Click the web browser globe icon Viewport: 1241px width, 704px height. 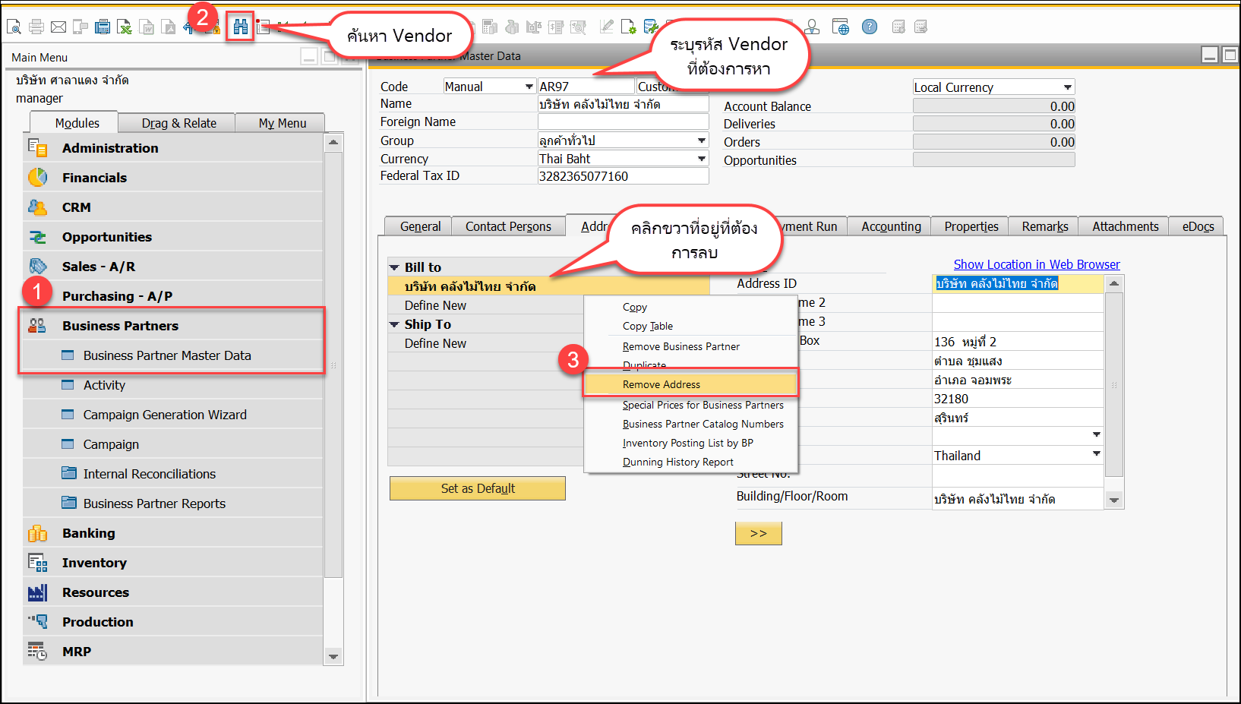point(840,27)
